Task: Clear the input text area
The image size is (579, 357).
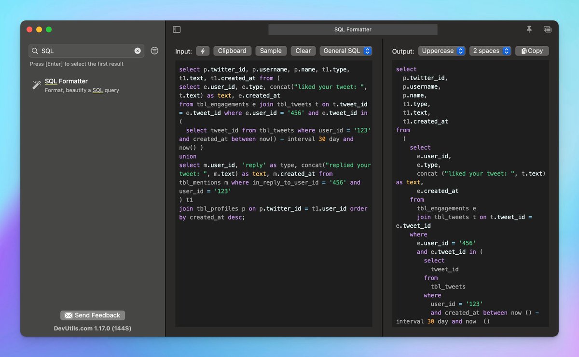Action: [303, 51]
